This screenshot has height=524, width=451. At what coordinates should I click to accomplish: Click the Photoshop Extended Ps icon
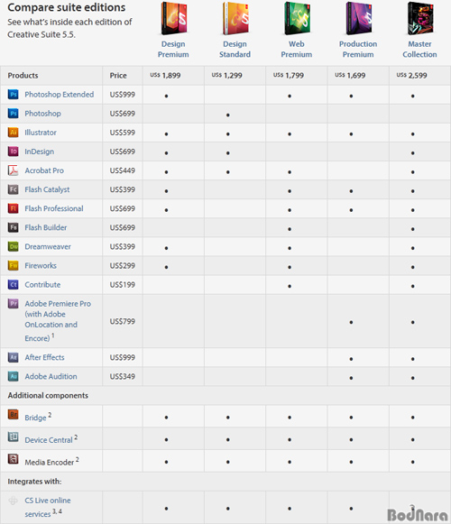point(13,94)
